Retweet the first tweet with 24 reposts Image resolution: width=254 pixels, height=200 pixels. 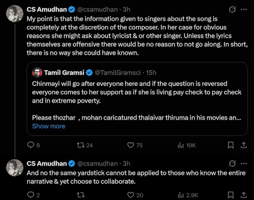pyautogui.click(x=81, y=145)
